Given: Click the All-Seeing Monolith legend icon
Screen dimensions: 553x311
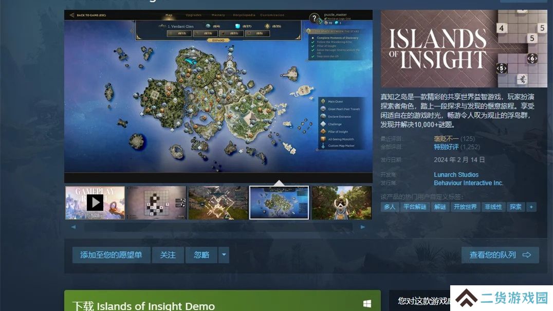Looking at the screenshot, I should [323, 139].
